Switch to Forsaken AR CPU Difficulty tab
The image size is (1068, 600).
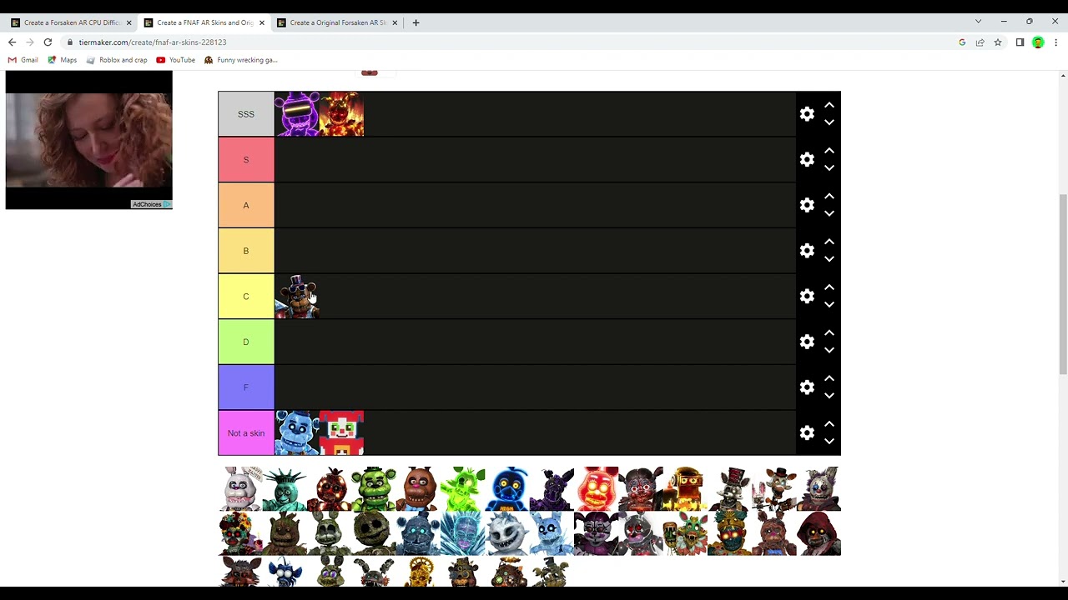click(72, 22)
